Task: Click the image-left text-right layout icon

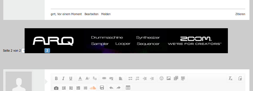Action: 64,88
